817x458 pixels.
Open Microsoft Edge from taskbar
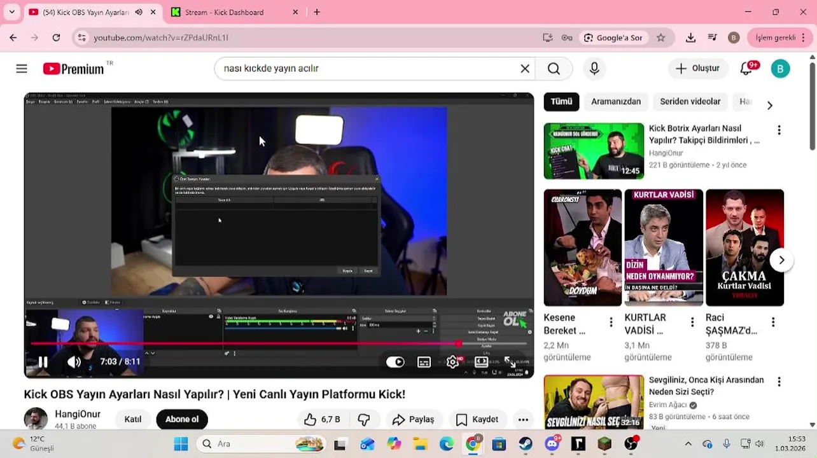pyautogui.click(x=447, y=444)
